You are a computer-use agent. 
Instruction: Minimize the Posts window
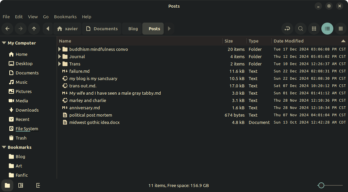click(x=318, y=6)
